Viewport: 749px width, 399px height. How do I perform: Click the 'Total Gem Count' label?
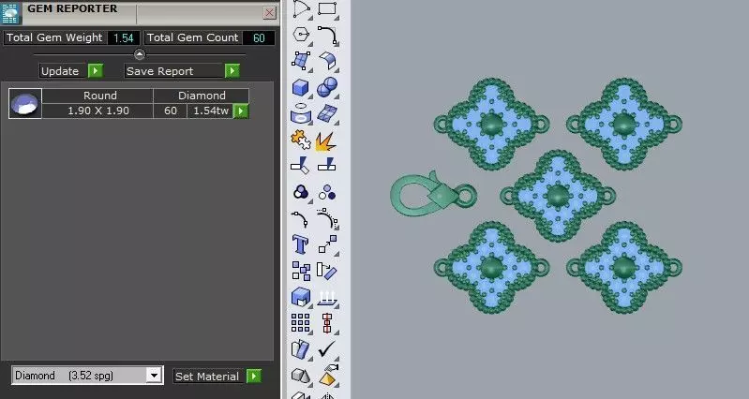pyautogui.click(x=192, y=37)
